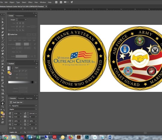Viewport: 162px width, 140px height.
Task: Activate the Hand tool
Action: 3,103
